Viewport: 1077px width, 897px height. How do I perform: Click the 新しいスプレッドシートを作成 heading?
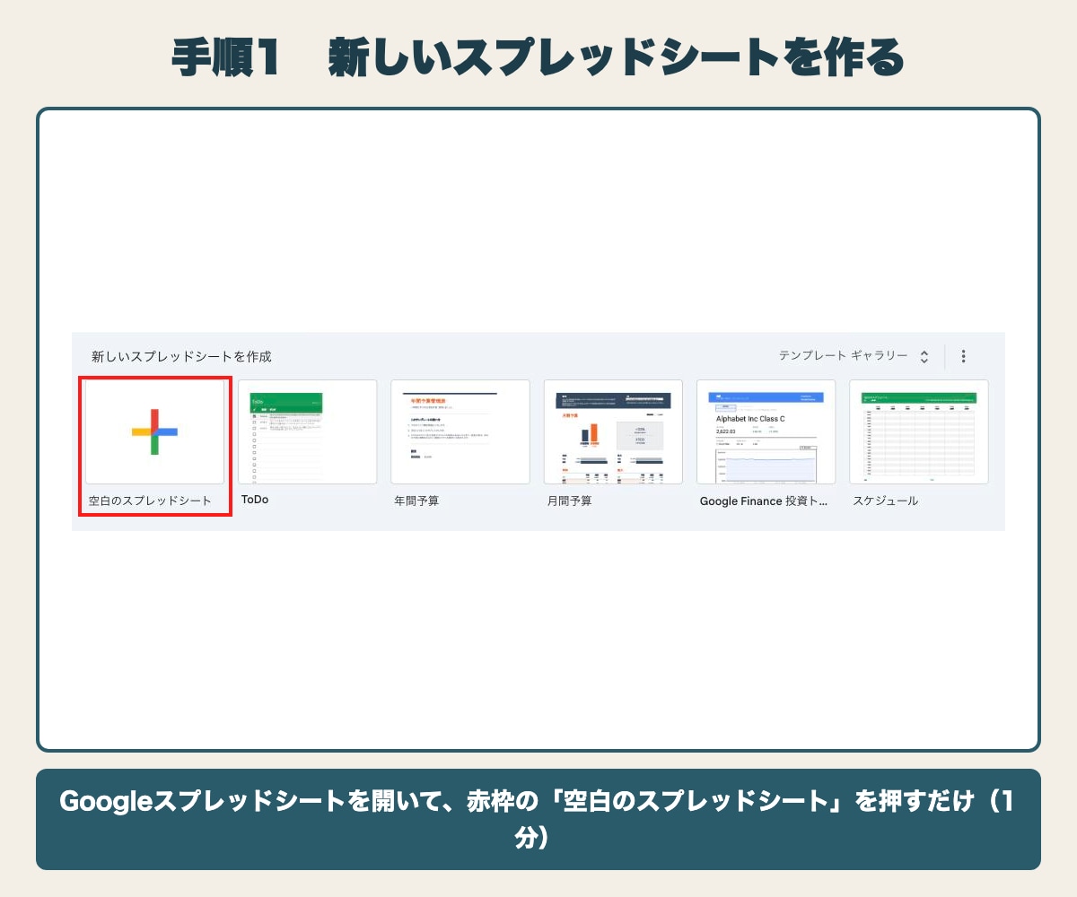pos(181,356)
